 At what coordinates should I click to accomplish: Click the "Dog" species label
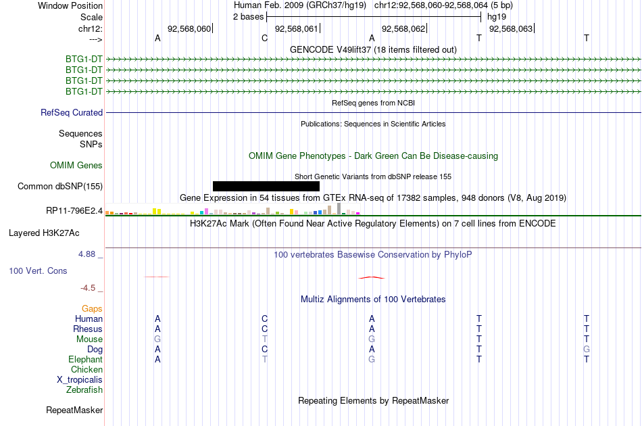[x=95, y=350]
